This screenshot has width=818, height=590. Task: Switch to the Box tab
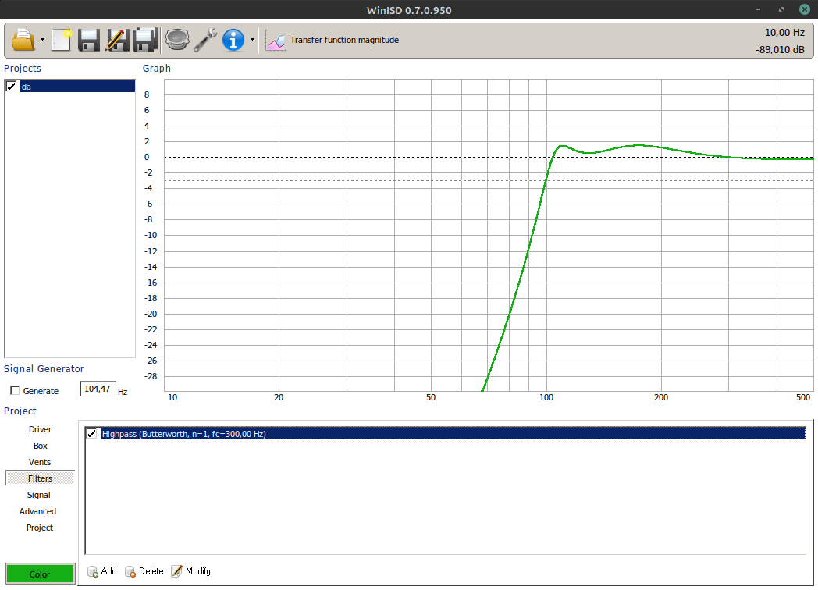click(40, 446)
